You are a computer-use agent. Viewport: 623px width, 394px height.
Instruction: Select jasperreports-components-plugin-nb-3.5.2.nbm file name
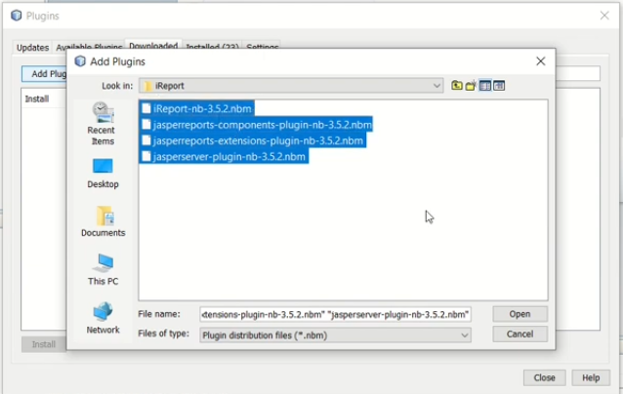click(263, 125)
